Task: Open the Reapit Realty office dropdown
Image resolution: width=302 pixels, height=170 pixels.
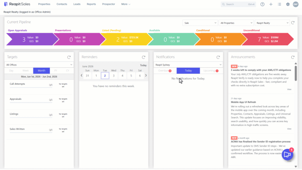Action: click(x=272, y=23)
